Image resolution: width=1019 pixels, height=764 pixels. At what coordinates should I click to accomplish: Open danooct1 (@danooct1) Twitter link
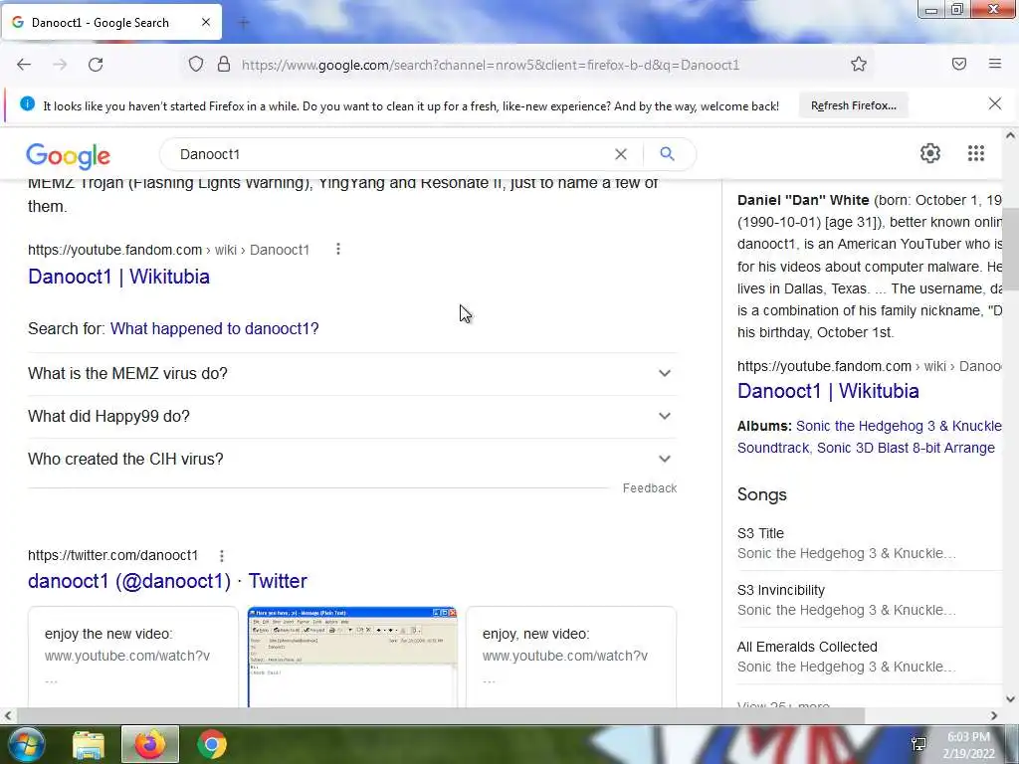click(x=167, y=581)
